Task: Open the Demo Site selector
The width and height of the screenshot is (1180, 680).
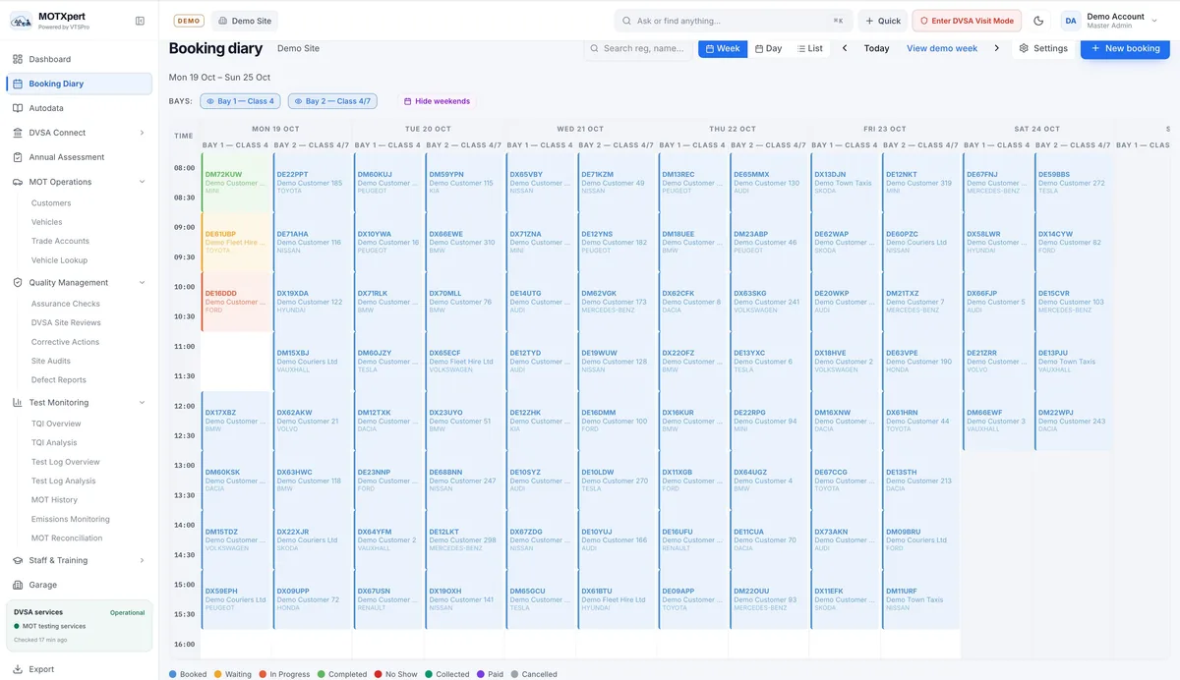Action: click(244, 21)
